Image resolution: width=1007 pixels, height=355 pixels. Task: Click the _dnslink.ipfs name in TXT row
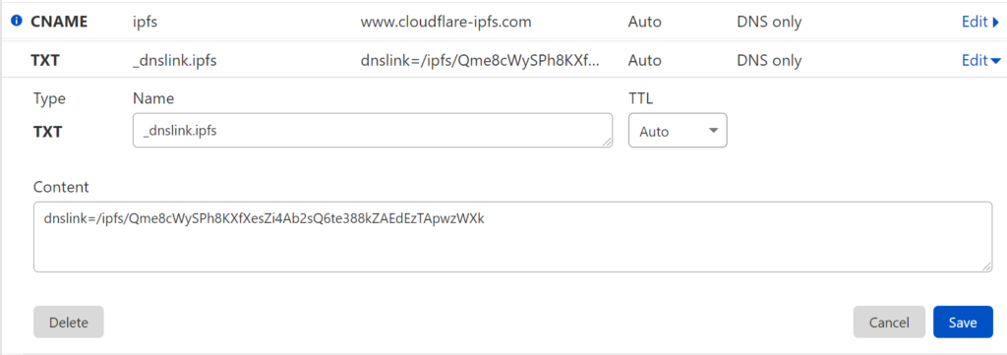(174, 61)
